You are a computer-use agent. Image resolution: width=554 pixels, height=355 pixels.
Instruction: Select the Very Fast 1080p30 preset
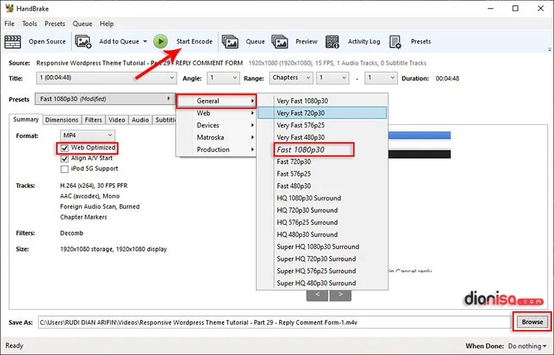[322, 101]
